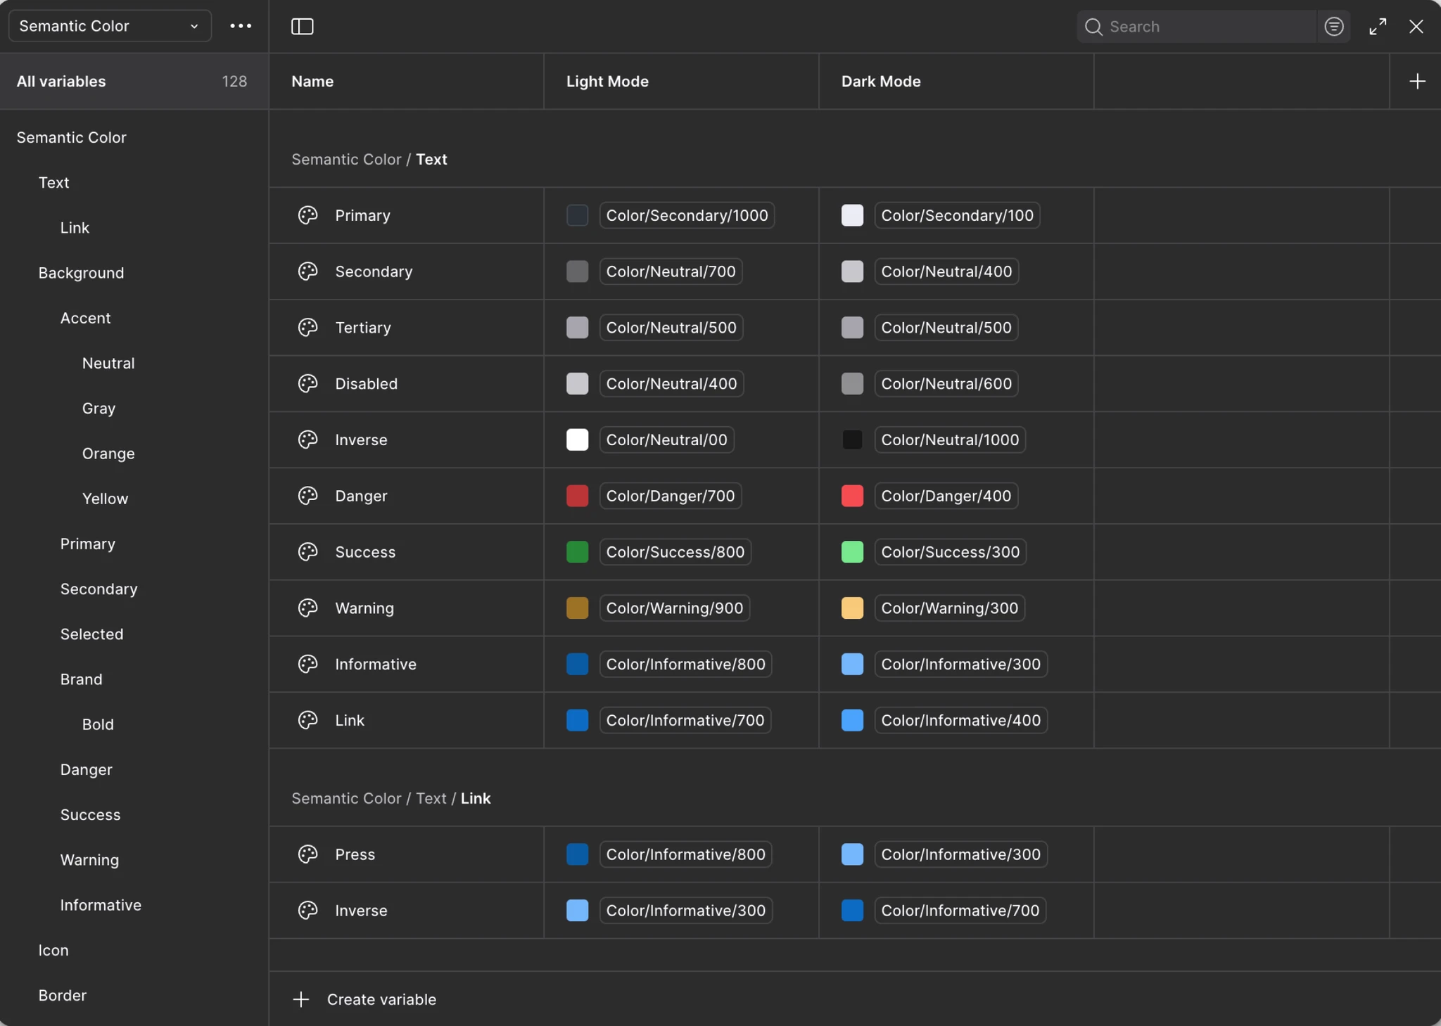
Task: Click the Disabled variable name
Action: [x=367, y=383]
